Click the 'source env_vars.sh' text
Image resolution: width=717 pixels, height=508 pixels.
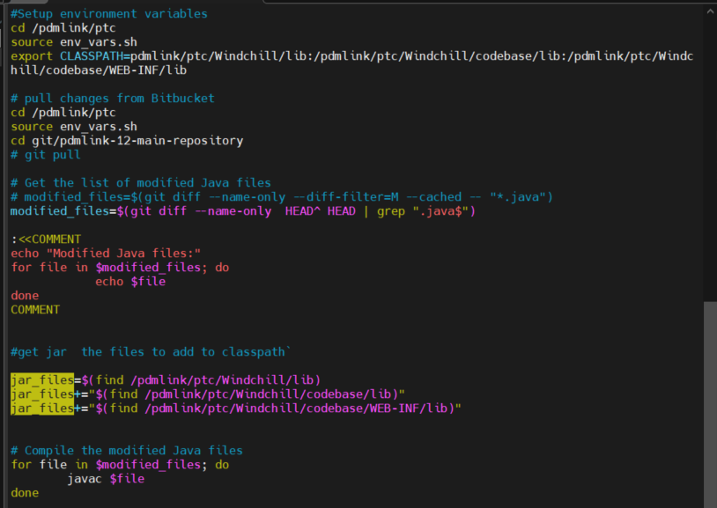[75, 41]
